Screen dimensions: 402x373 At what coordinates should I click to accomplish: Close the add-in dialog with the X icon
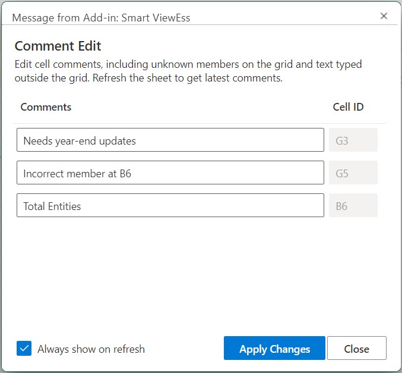[x=384, y=16]
